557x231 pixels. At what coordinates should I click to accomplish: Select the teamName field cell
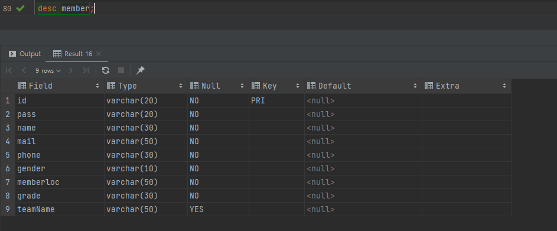click(x=60, y=209)
